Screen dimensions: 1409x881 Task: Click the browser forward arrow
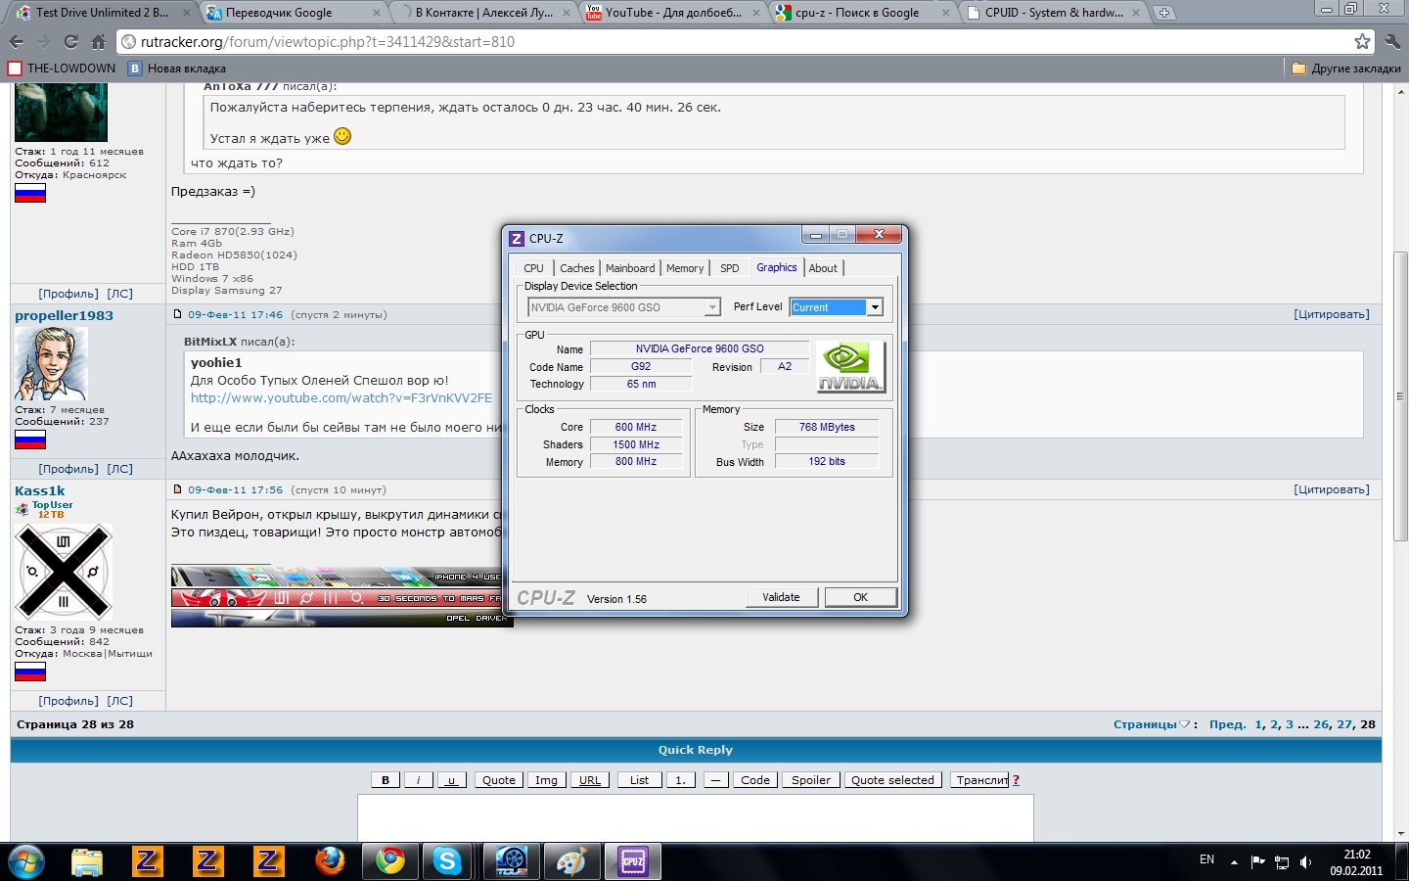tap(43, 42)
